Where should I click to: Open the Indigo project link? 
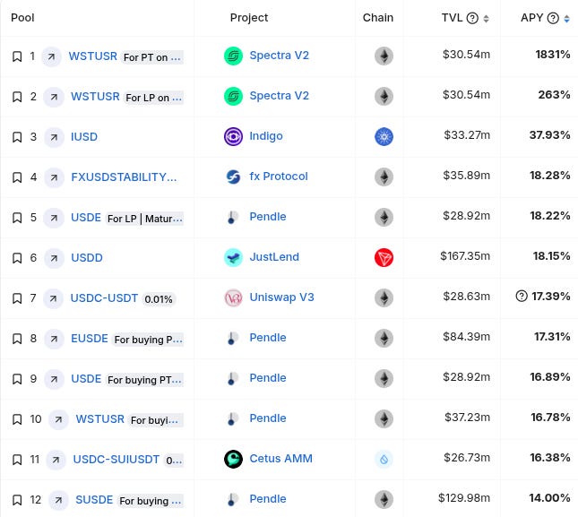[x=266, y=136]
